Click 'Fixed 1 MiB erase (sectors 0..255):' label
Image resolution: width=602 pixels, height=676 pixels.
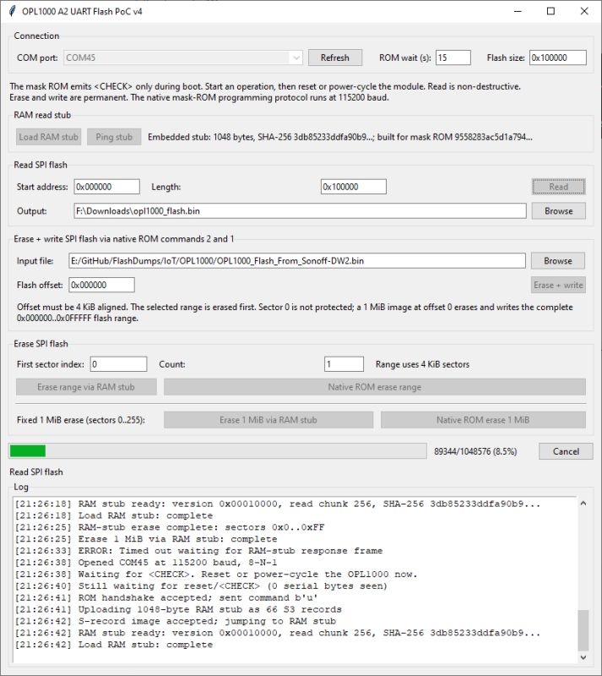[x=80, y=420]
